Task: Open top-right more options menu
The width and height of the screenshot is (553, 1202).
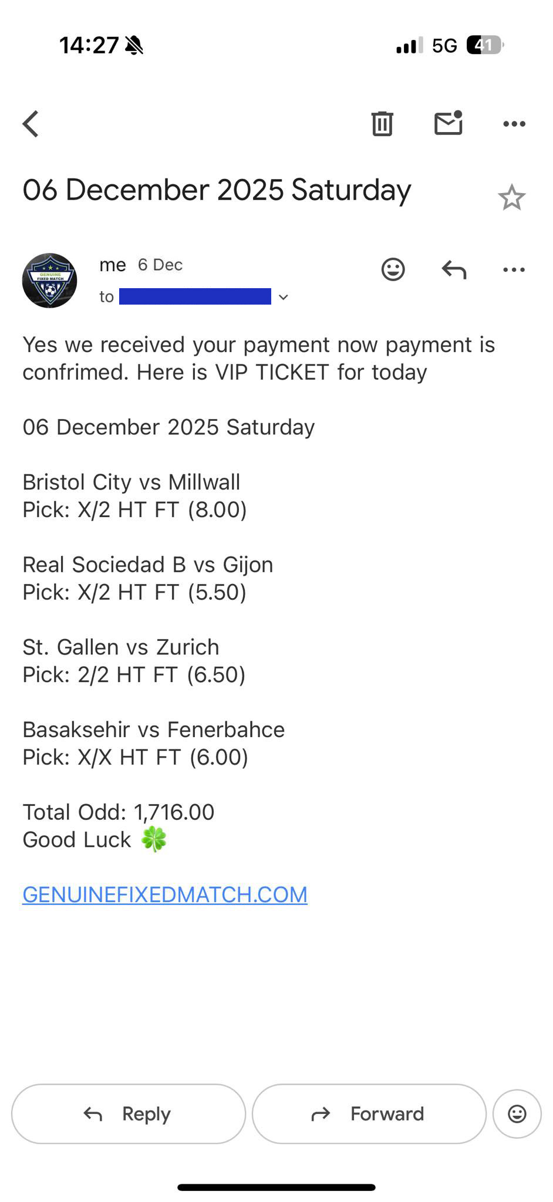Action: point(514,124)
